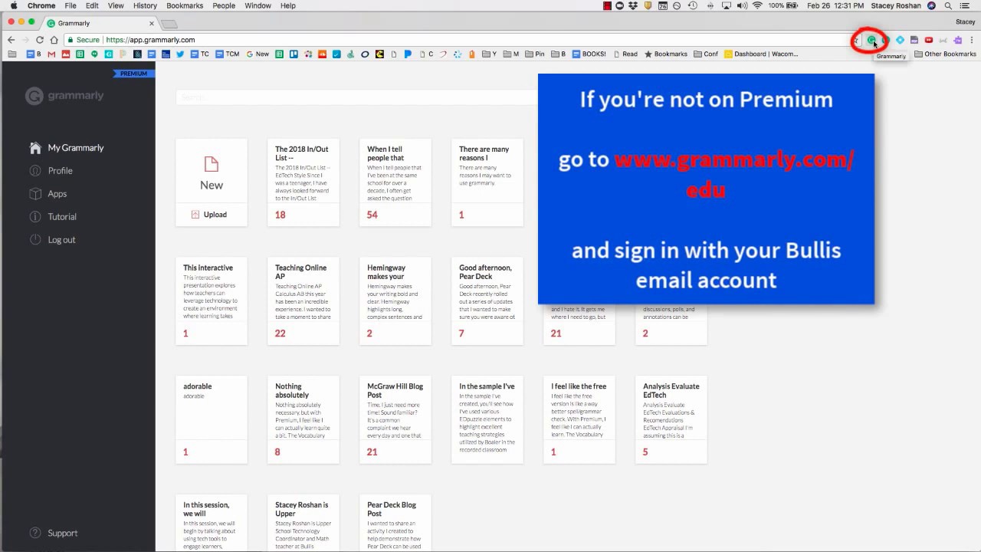Image resolution: width=981 pixels, height=552 pixels.
Task: Click the Wi-Fi status icon
Action: [757, 5]
